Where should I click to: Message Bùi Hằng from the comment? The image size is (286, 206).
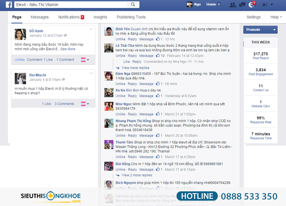click(x=146, y=170)
